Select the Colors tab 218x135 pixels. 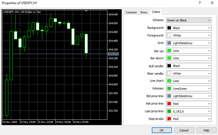click(x=156, y=12)
